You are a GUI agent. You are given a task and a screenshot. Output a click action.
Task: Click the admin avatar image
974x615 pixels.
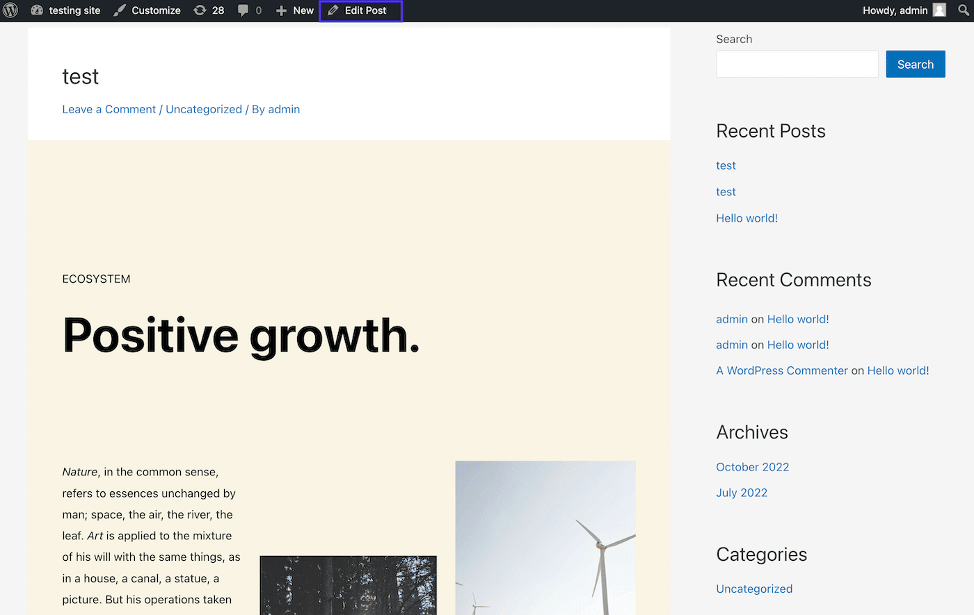[939, 10]
